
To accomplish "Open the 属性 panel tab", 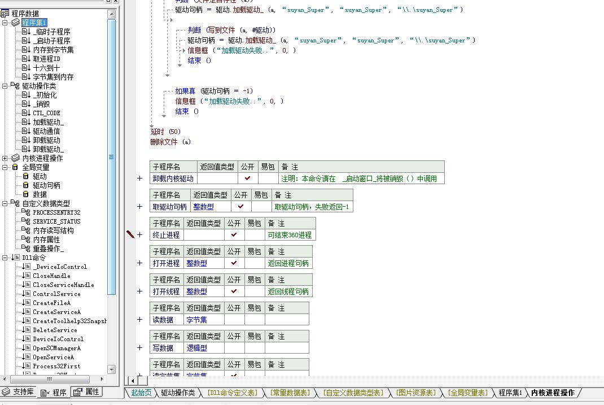I will 87,391.
